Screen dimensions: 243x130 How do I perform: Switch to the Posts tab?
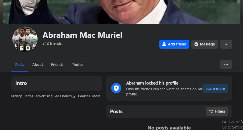tap(20, 65)
